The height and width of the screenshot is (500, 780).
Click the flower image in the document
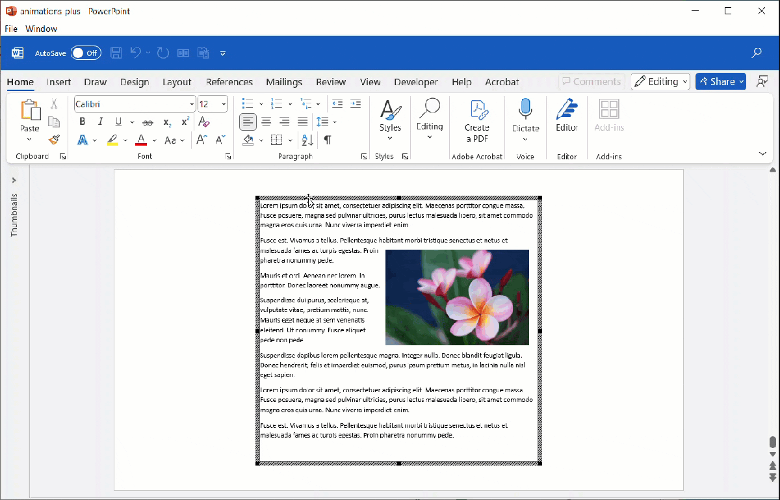tap(457, 297)
